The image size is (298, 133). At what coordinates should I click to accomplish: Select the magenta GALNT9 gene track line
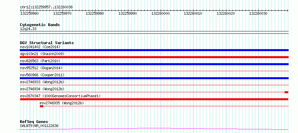pyautogui.click(x=154, y=129)
